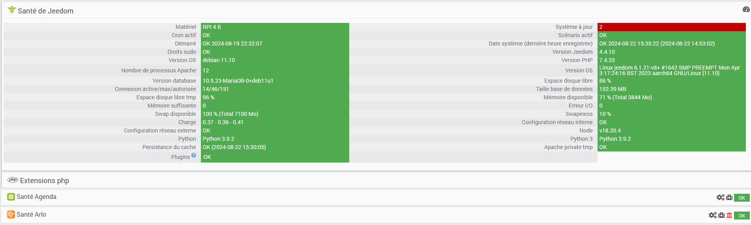Open the gears configuration icon for Santé Agenda
Viewport: 751px width, 225px height.
point(721,198)
